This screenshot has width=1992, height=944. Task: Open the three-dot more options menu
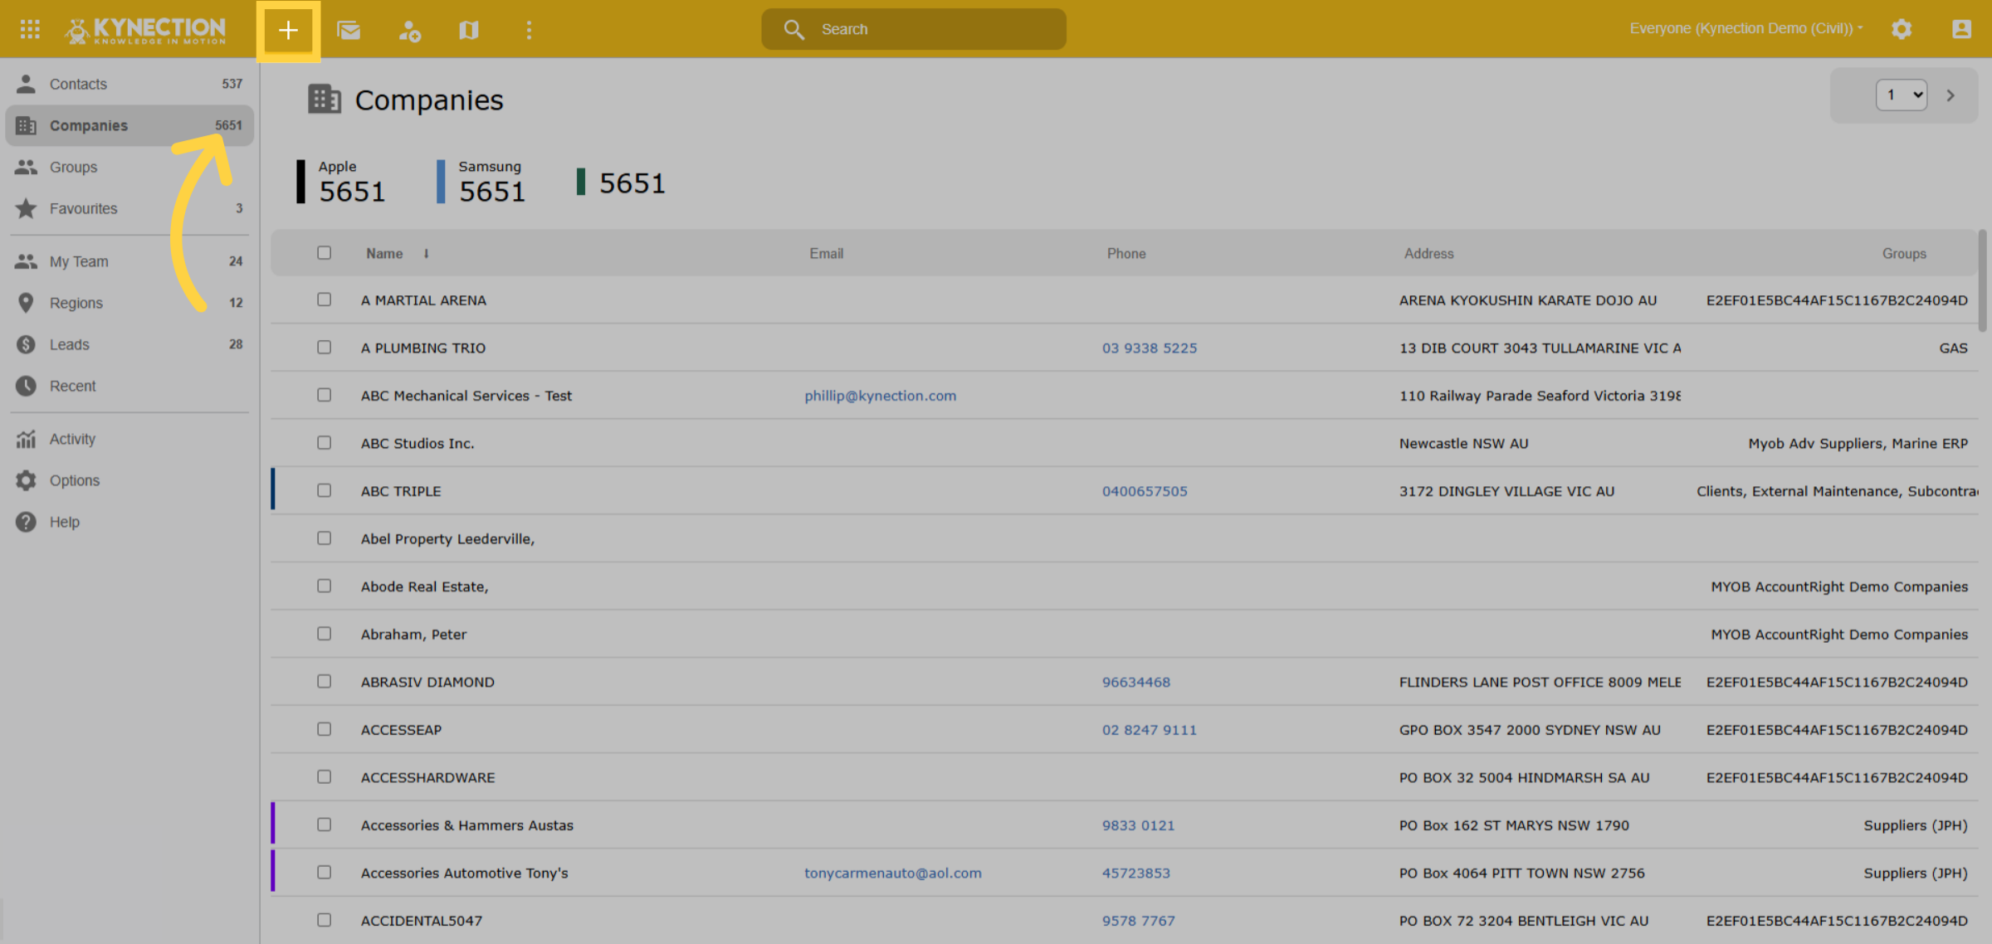coord(529,31)
